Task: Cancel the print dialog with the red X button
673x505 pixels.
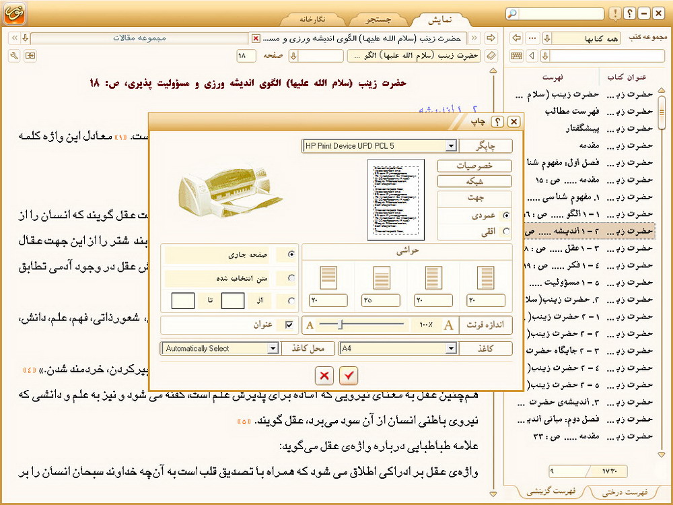Action: (324, 376)
